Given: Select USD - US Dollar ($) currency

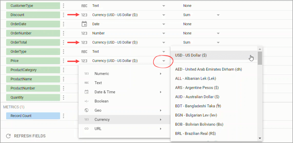Looking at the screenshot, I should pyautogui.click(x=214, y=55).
